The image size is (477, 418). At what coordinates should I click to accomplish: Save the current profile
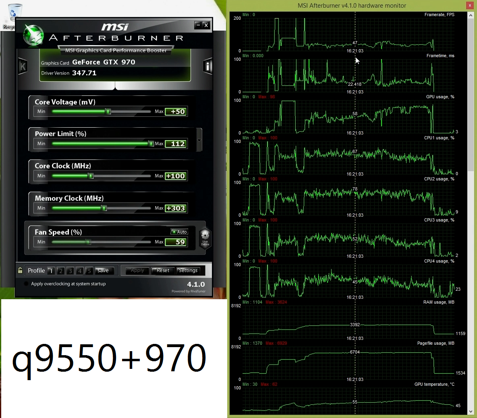pos(104,271)
